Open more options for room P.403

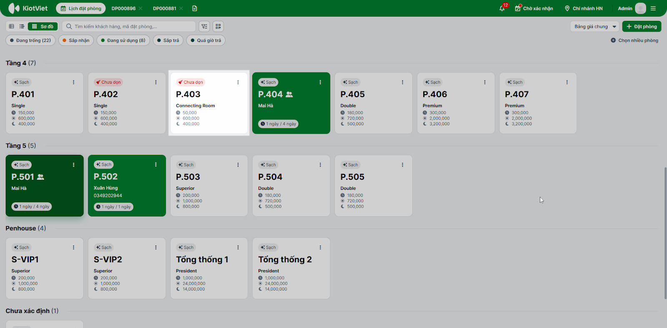click(x=238, y=82)
